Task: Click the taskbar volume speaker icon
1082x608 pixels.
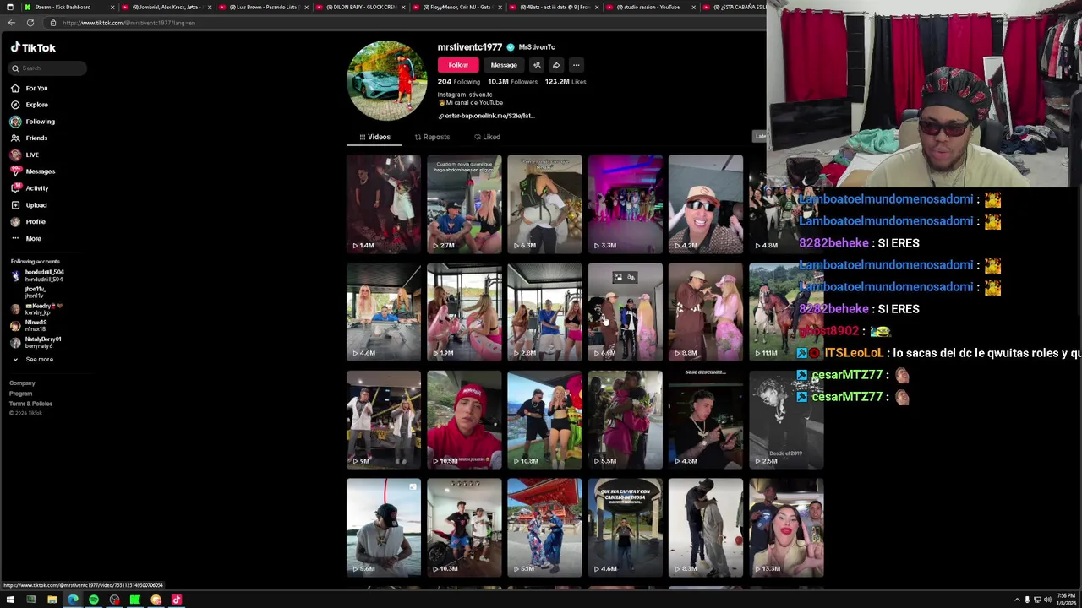Action: [1047, 600]
